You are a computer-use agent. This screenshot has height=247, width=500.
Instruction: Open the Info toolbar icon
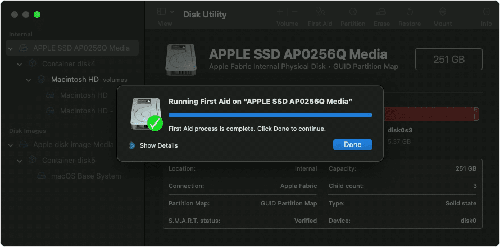click(x=486, y=12)
